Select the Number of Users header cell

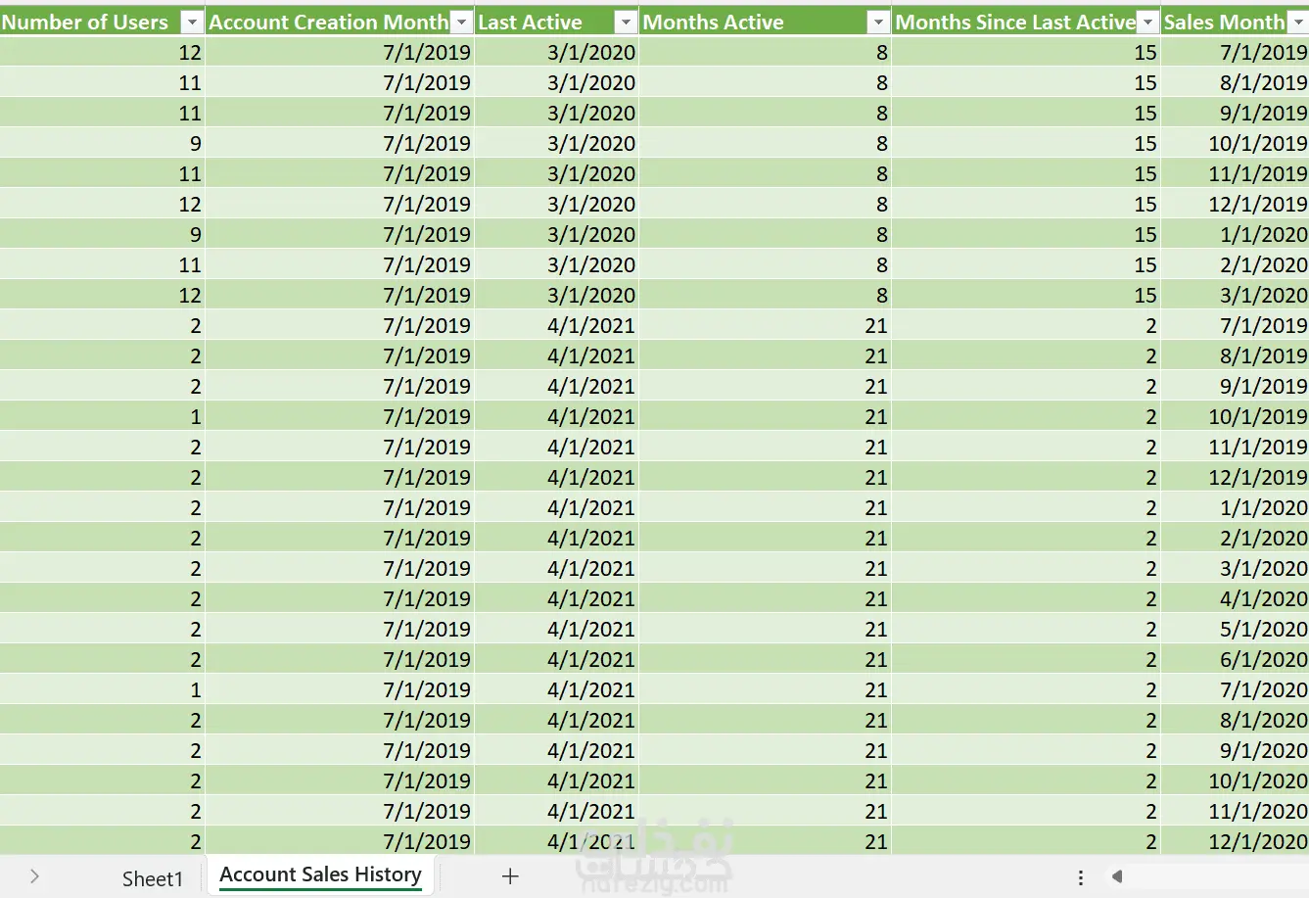pyautogui.click(x=85, y=23)
